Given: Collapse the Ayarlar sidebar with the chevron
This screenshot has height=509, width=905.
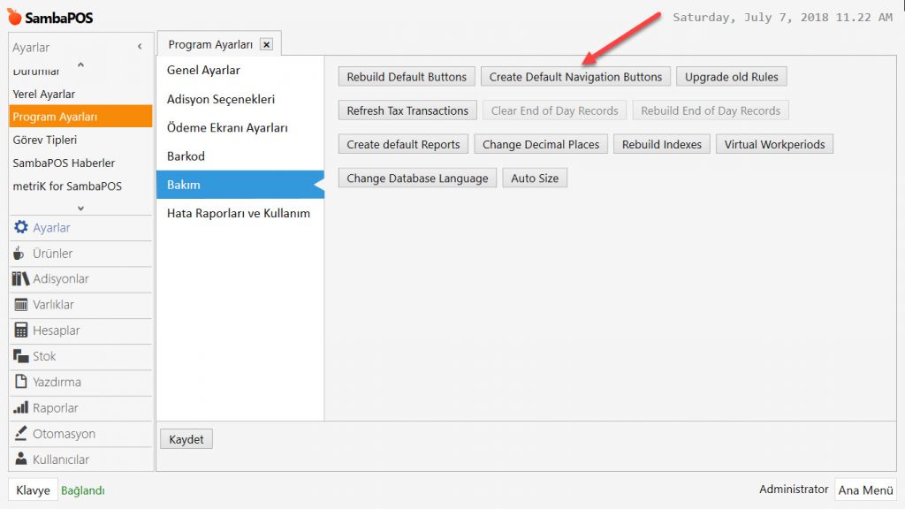Looking at the screenshot, I should click(x=140, y=47).
